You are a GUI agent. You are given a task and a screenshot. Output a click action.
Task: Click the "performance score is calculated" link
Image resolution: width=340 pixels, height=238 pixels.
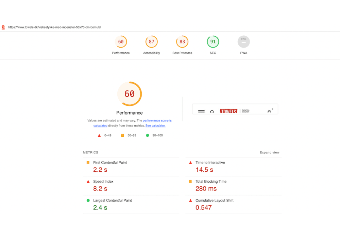pos(157,120)
